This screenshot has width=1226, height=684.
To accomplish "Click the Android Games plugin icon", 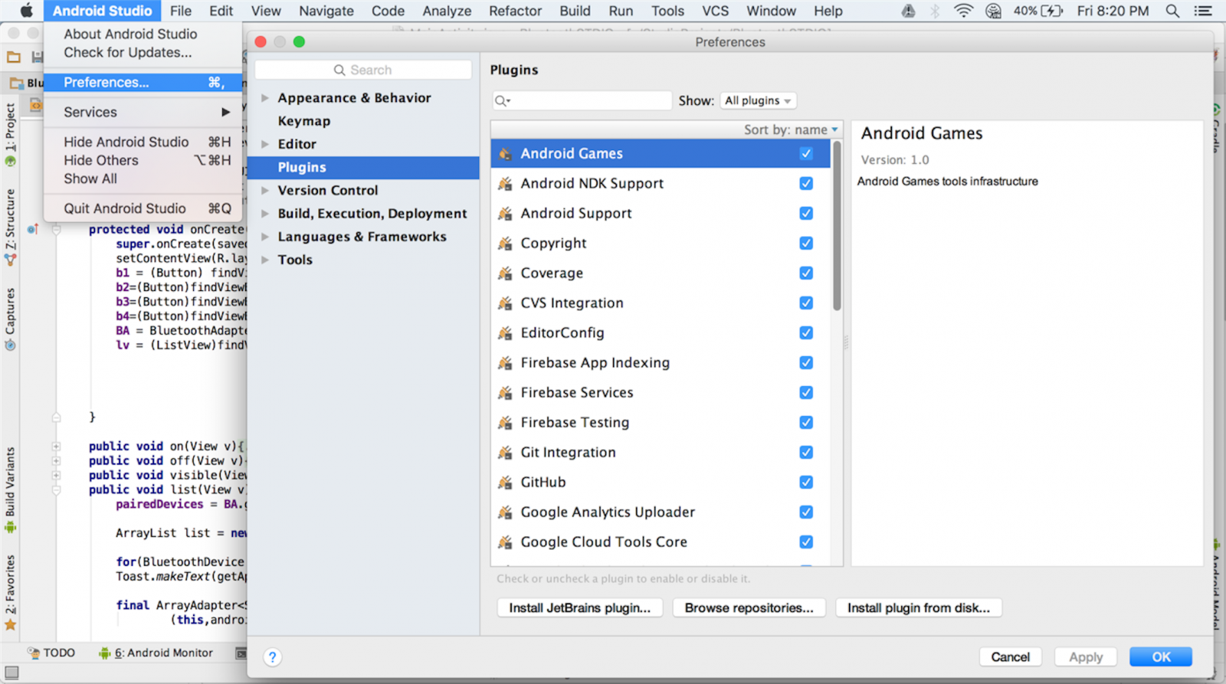I will point(505,153).
